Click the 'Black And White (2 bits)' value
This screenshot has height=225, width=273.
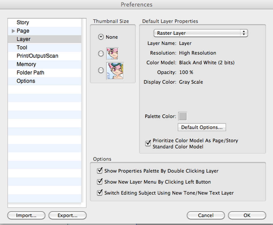click(207, 63)
